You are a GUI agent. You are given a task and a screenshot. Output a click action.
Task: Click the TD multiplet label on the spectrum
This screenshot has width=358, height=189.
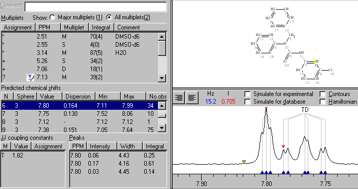pos(305,110)
